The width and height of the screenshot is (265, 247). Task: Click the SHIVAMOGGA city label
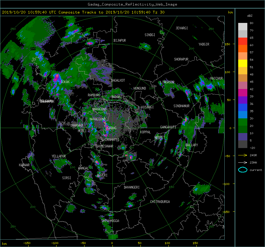tap(110, 221)
